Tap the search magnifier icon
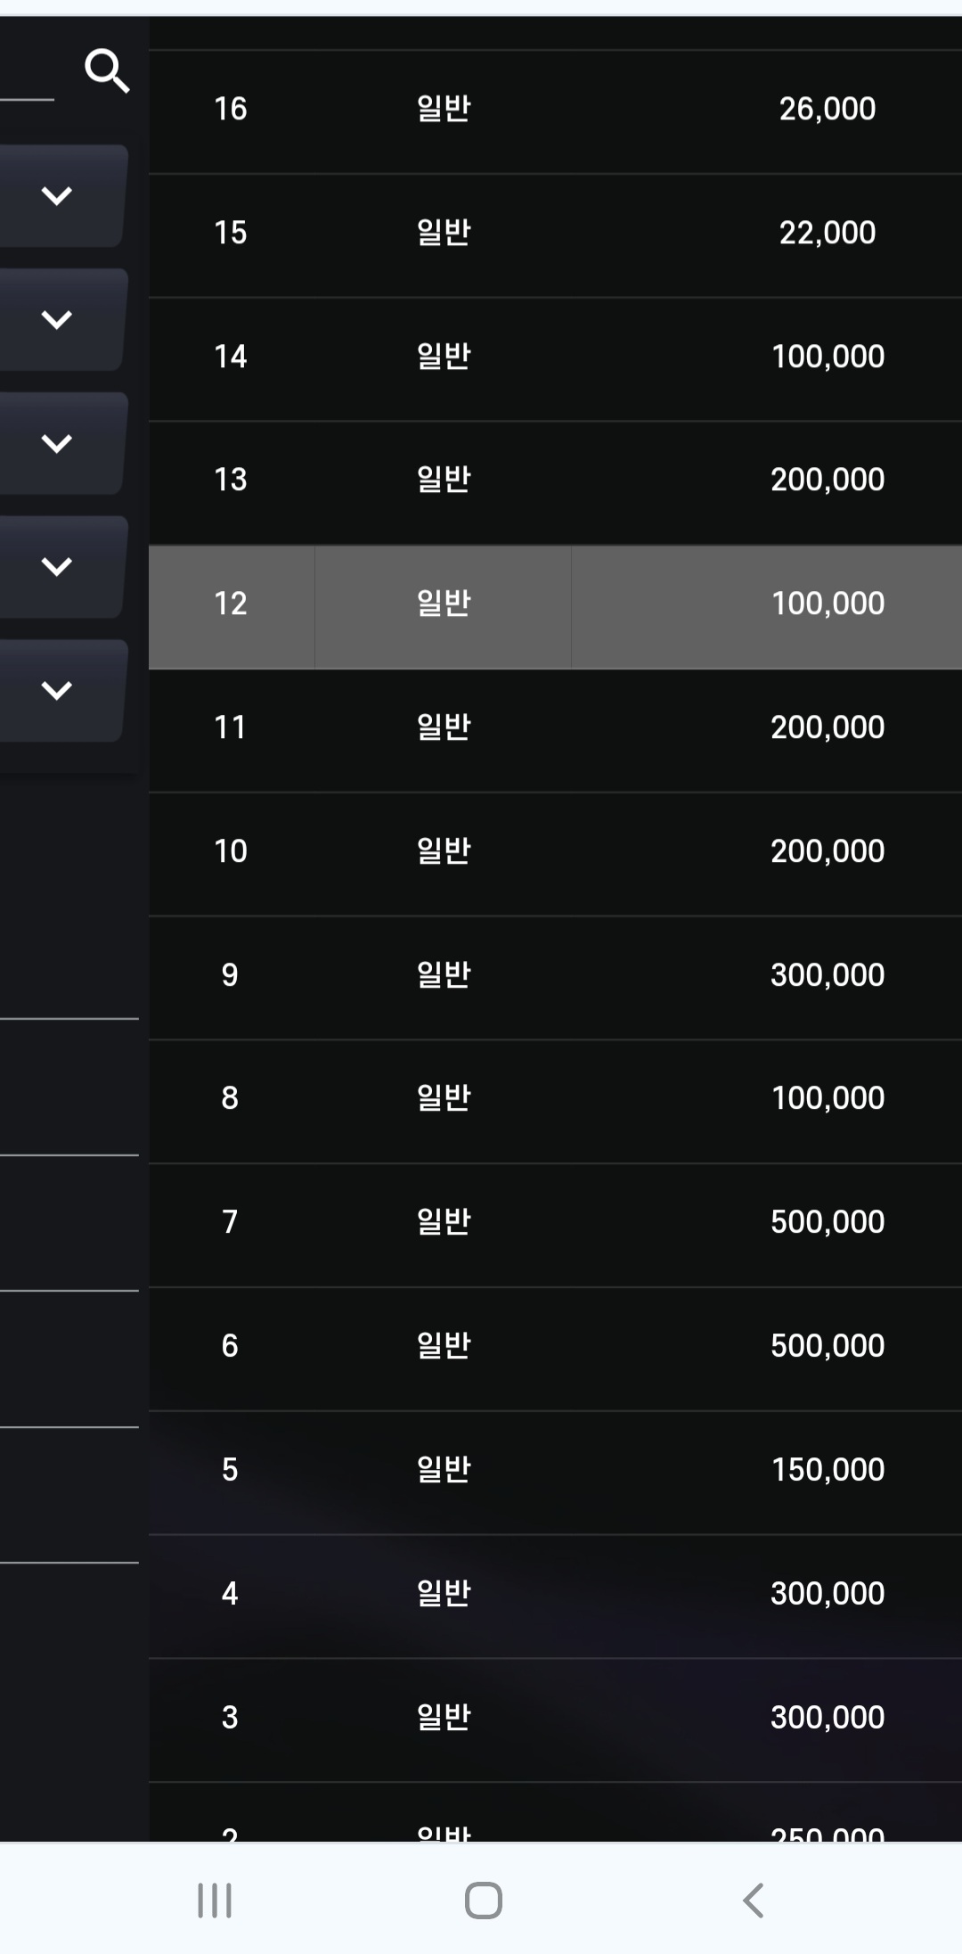962x1954 pixels. (107, 70)
